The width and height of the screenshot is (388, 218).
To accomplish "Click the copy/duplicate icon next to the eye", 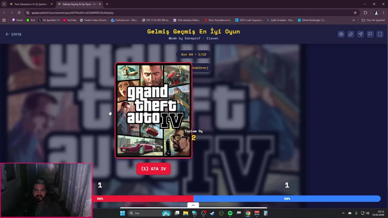I will 351,34.
